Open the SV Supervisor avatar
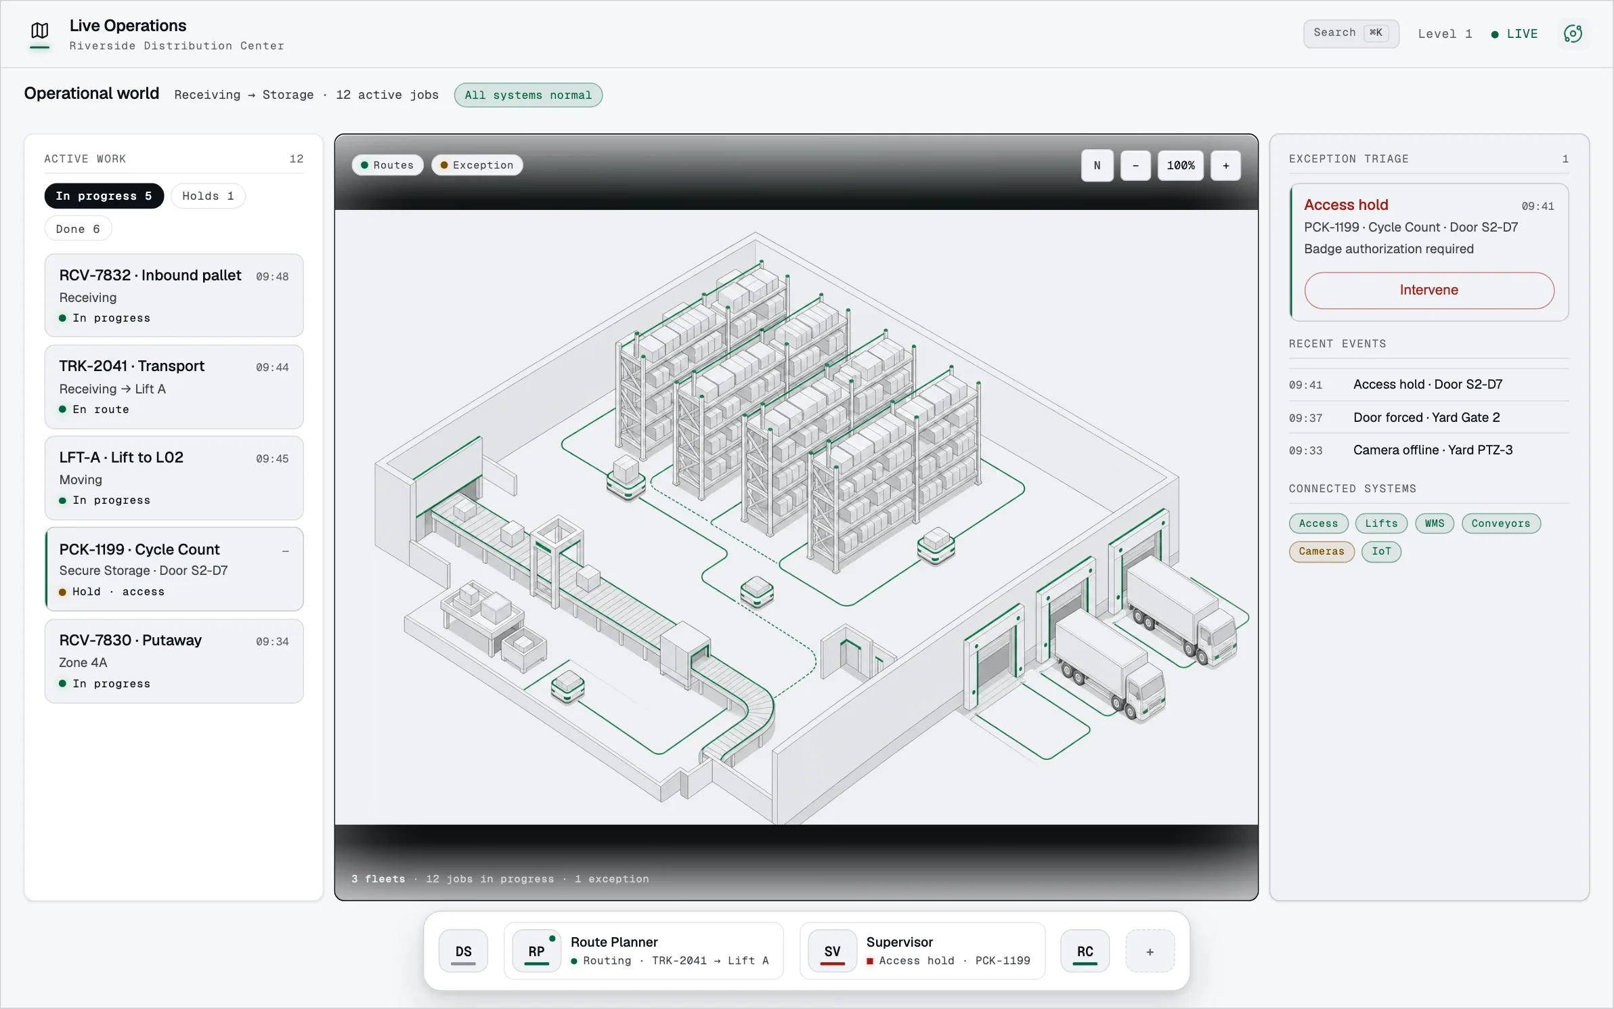Screen dimensions: 1614x1009 (832, 951)
